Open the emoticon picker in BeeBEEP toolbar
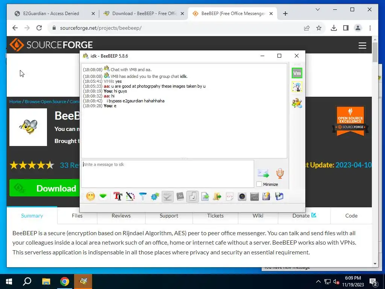Screen dimensions: 385x289 click(x=90, y=196)
